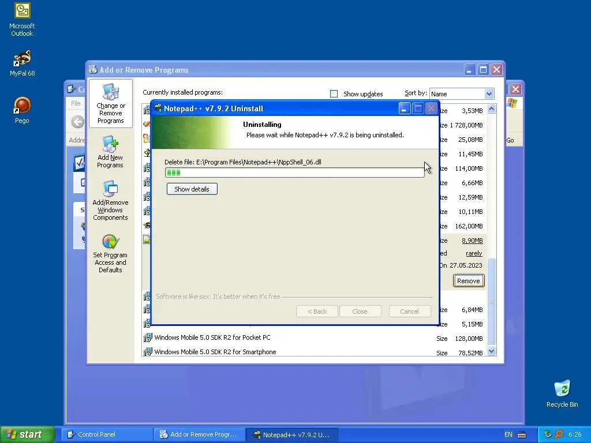591x443 pixels.
Task: Click the 6:26 clock in the tray
Action: [575, 435]
